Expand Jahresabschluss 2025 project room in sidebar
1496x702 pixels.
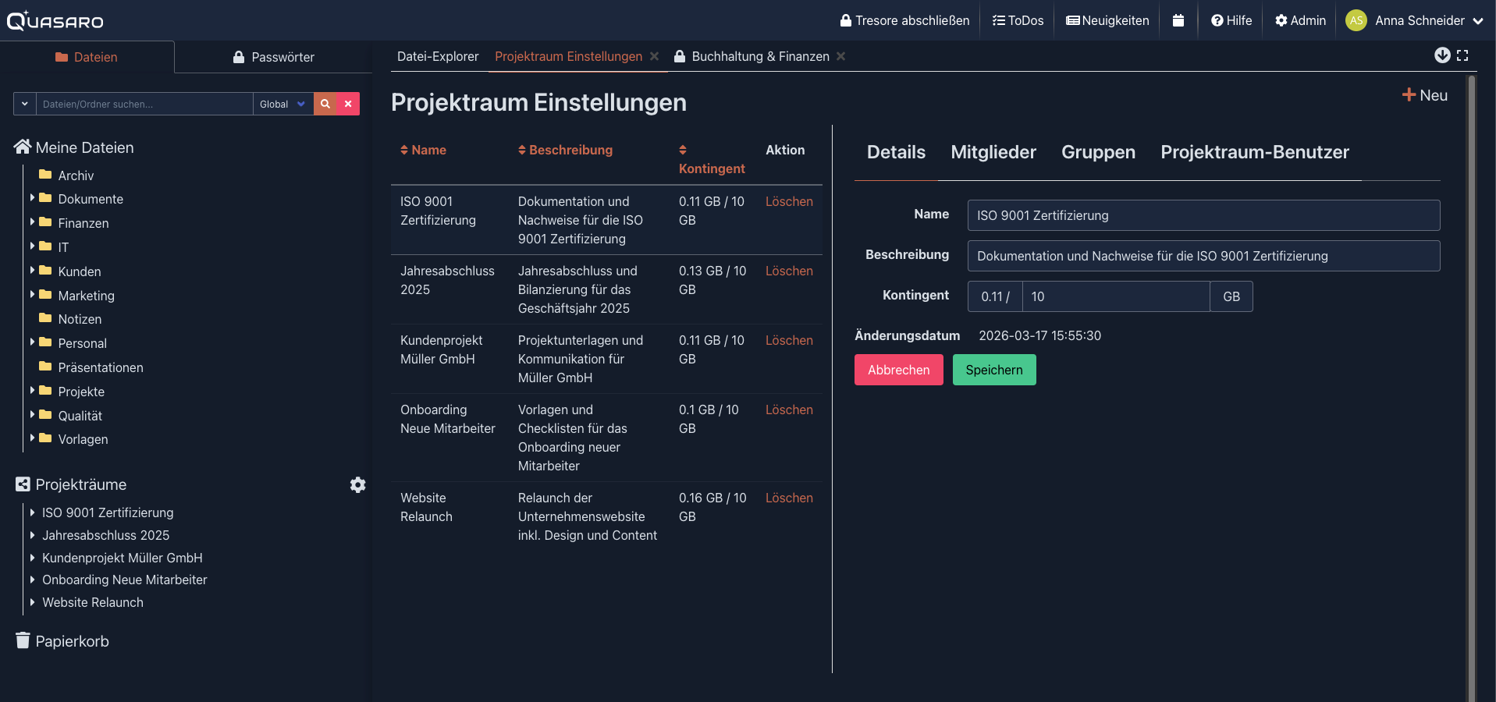coord(32,535)
